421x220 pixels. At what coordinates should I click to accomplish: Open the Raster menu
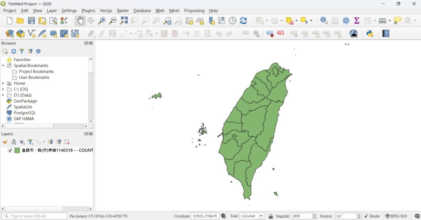point(123,11)
